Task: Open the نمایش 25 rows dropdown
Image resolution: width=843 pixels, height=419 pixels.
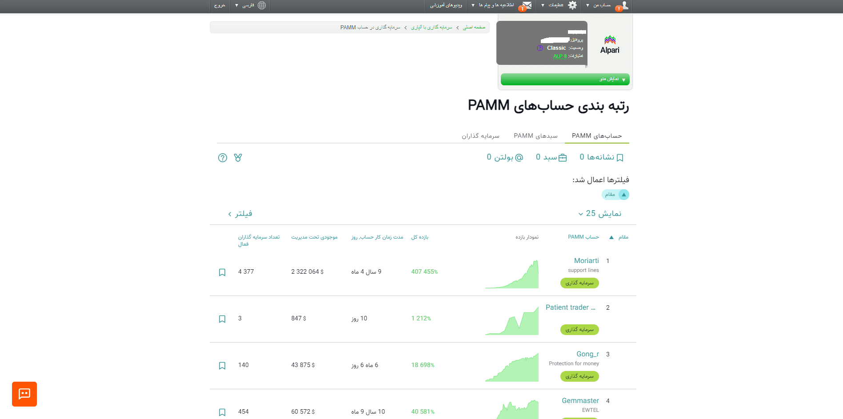Action: point(600,214)
